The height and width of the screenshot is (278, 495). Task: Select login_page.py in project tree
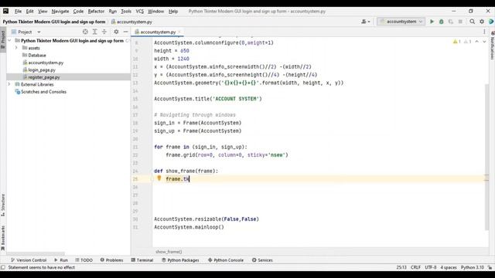[x=42, y=70]
